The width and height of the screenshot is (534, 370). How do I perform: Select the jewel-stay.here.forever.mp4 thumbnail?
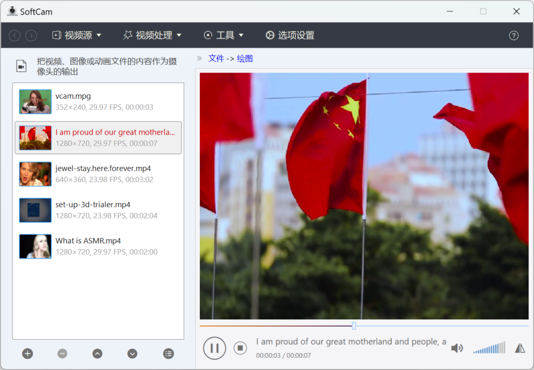pos(35,174)
